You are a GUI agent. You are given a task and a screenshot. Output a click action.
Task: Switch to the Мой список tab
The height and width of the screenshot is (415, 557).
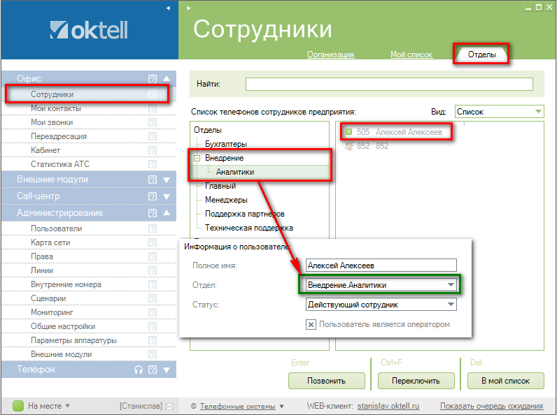[411, 54]
